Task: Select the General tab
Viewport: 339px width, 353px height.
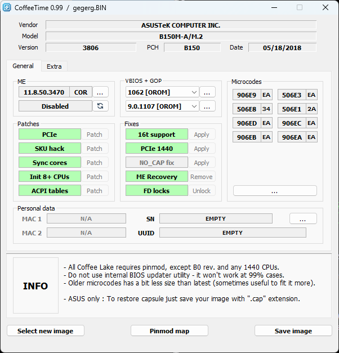Action: click(23, 66)
